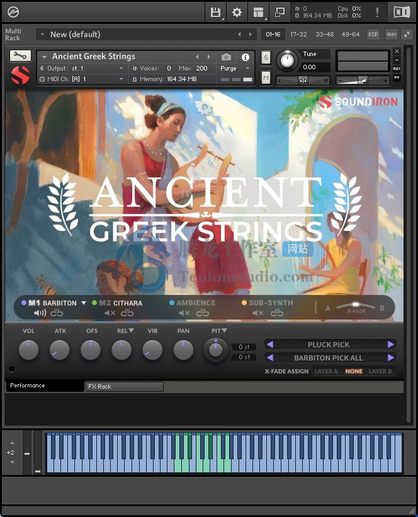Image resolution: width=418 pixels, height=517 pixels.
Task: Click link icon under Ambience
Action: [203, 313]
